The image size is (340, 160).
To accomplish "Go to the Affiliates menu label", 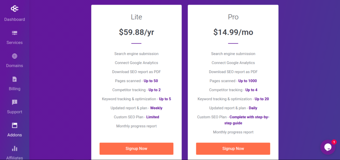I will pos(15,158).
